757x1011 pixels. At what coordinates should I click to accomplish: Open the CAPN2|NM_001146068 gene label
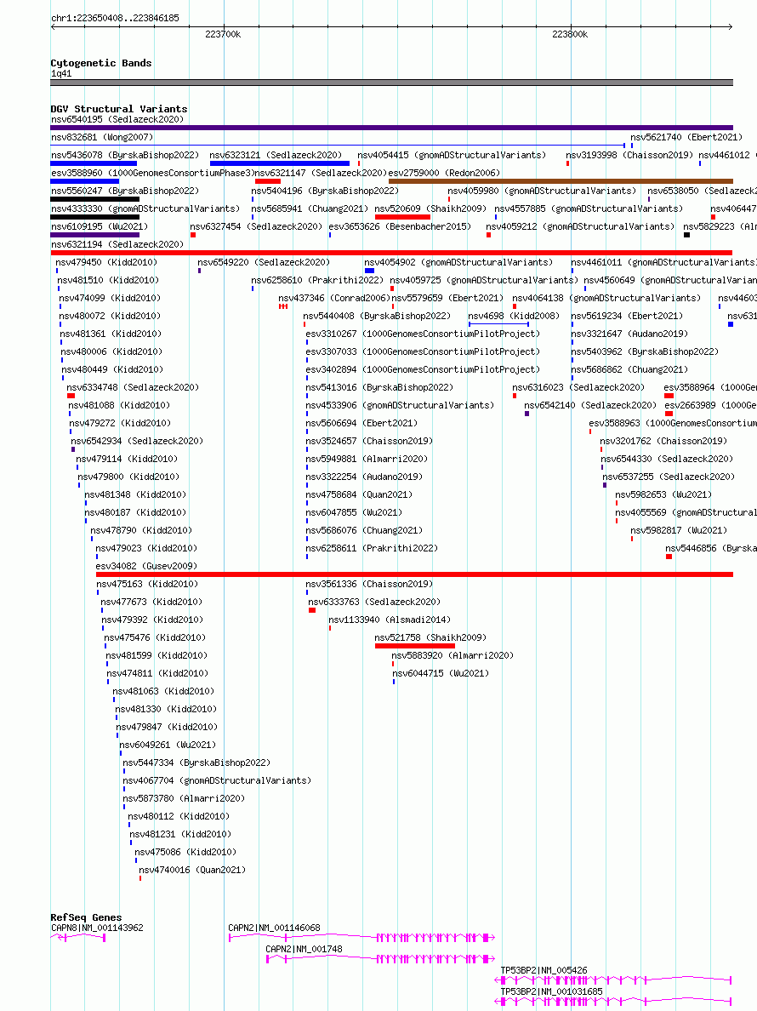click(x=274, y=928)
